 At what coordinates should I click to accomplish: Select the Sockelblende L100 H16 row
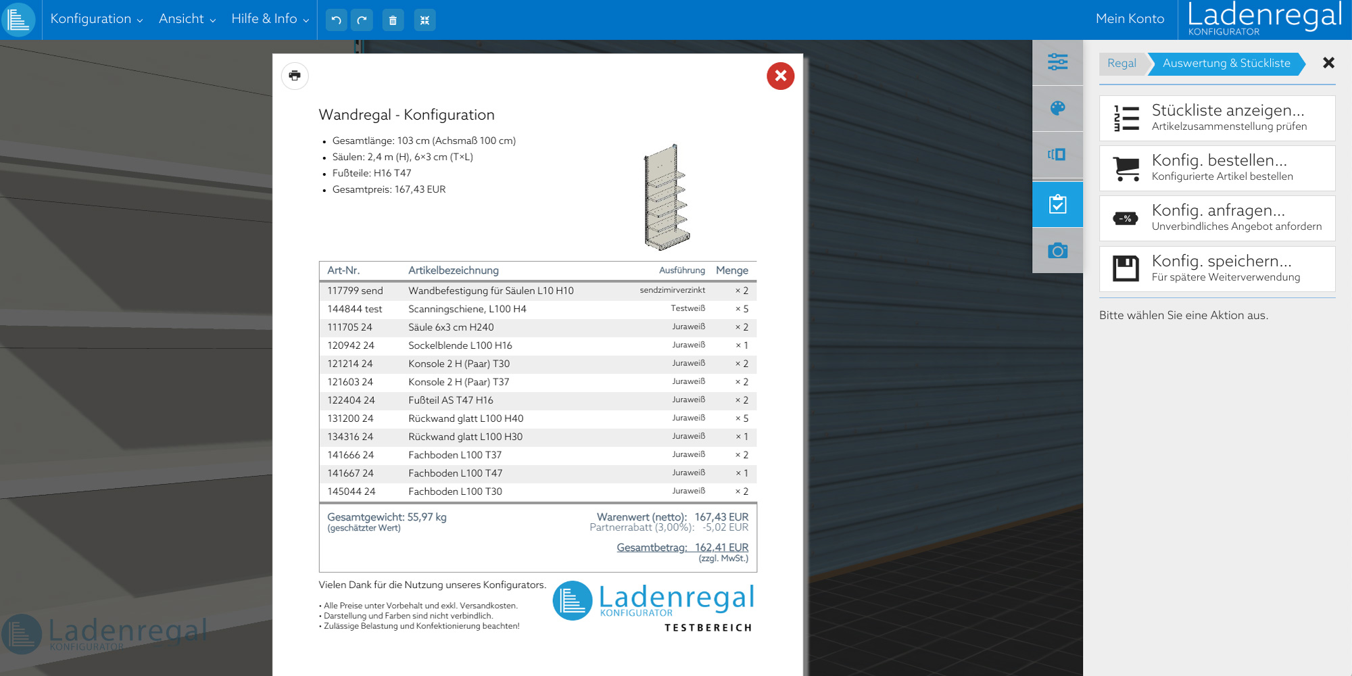[x=537, y=345]
